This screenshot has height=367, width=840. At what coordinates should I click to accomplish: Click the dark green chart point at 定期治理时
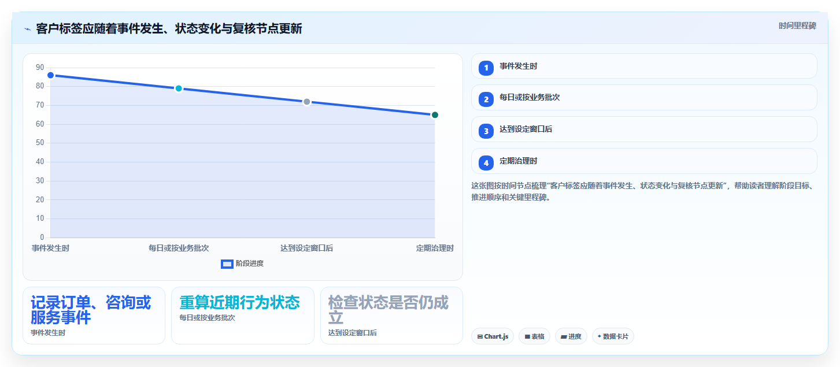[435, 115]
